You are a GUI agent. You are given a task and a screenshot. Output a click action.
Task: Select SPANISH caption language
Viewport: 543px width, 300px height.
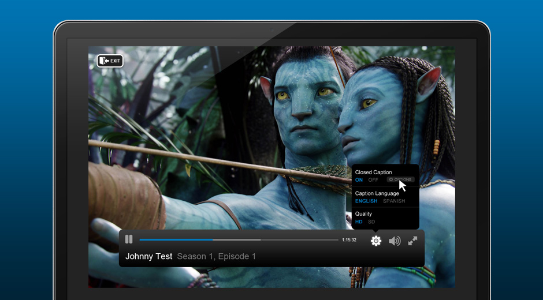coord(394,201)
